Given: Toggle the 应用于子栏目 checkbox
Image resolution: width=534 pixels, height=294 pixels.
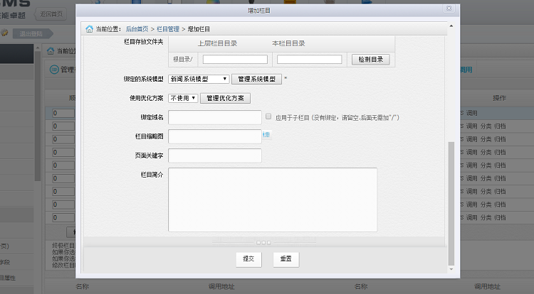Looking at the screenshot, I should 268,116.
